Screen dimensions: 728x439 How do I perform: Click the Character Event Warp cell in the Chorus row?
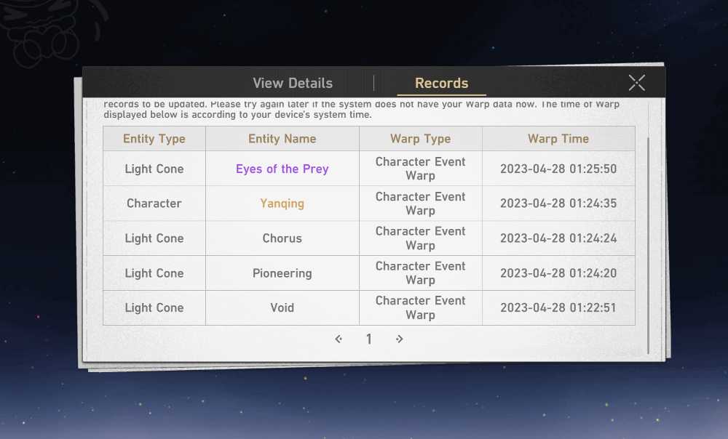421,238
